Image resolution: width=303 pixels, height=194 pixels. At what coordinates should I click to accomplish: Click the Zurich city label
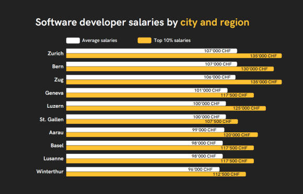point(56,53)
